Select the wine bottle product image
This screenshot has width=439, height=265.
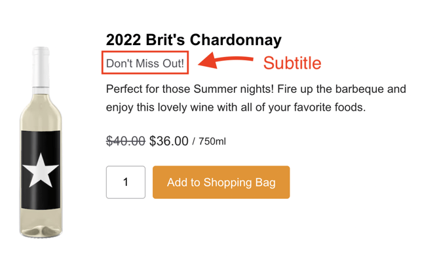(41, 141)
